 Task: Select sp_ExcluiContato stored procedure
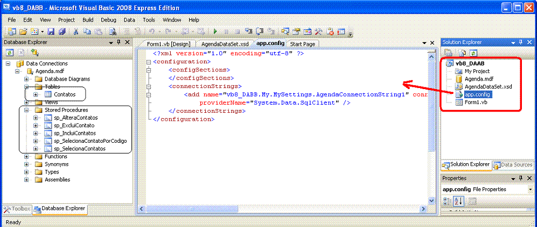pyautogui.click(x=74, y=125)
